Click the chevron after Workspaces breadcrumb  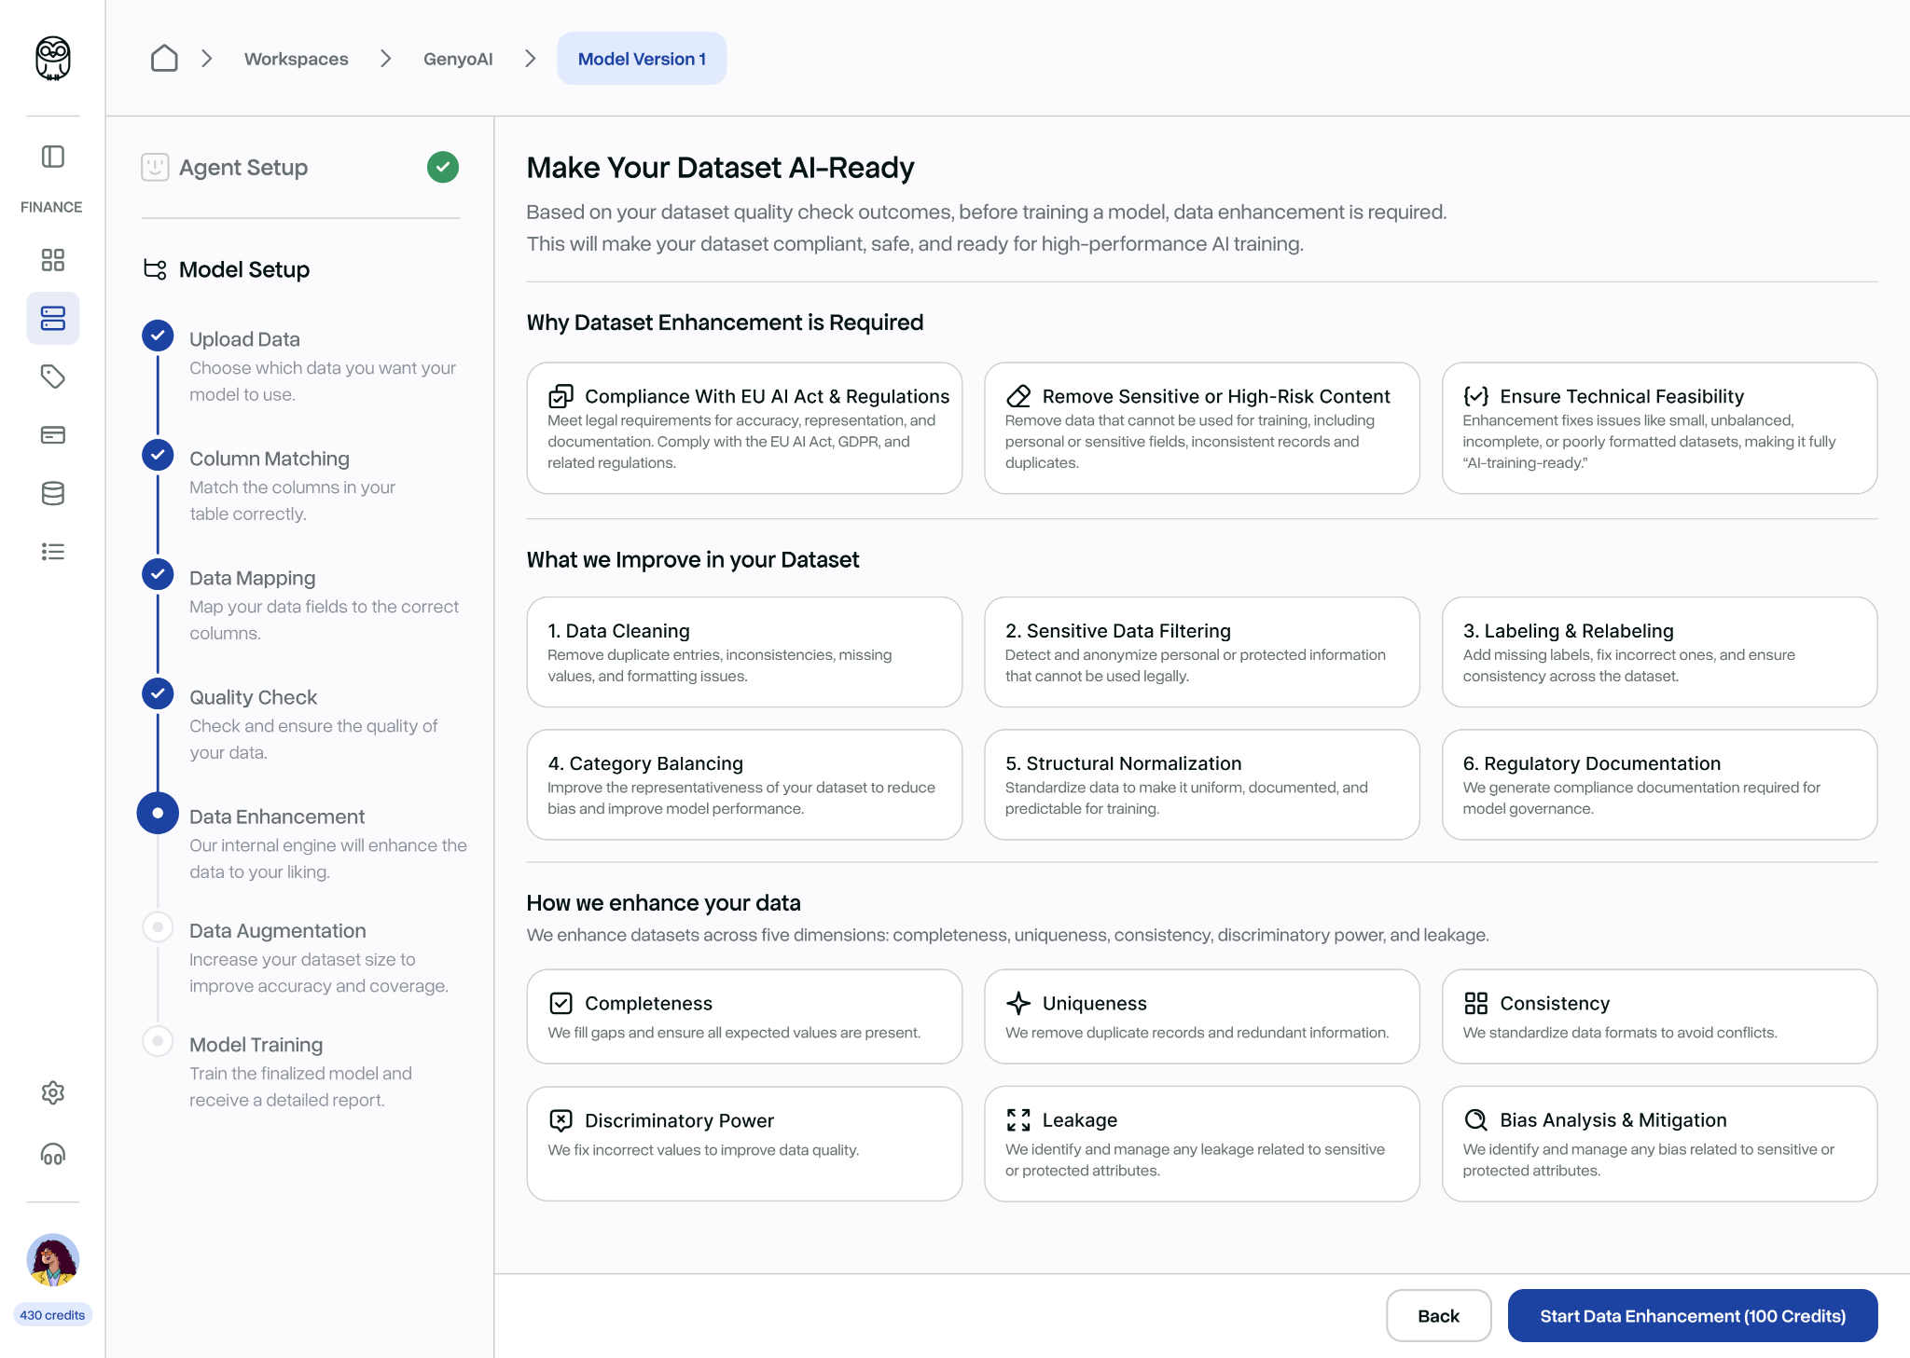pyautogui.click(x=386, y=59)
